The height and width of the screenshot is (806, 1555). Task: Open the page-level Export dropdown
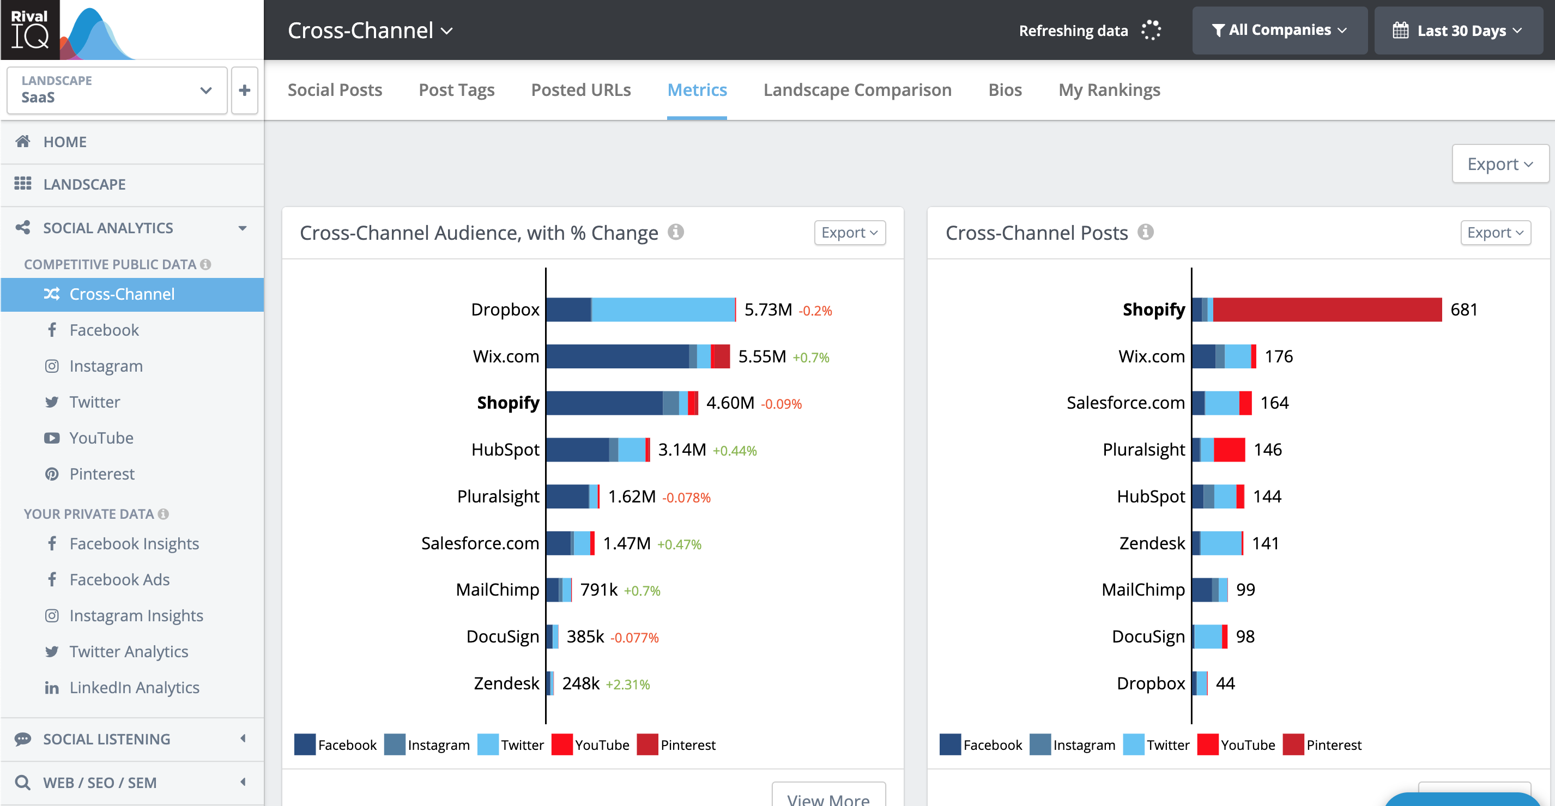tap(1500, 163)
